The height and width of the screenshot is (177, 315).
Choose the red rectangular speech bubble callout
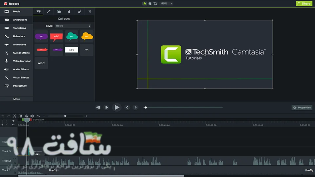pos(56,37)
